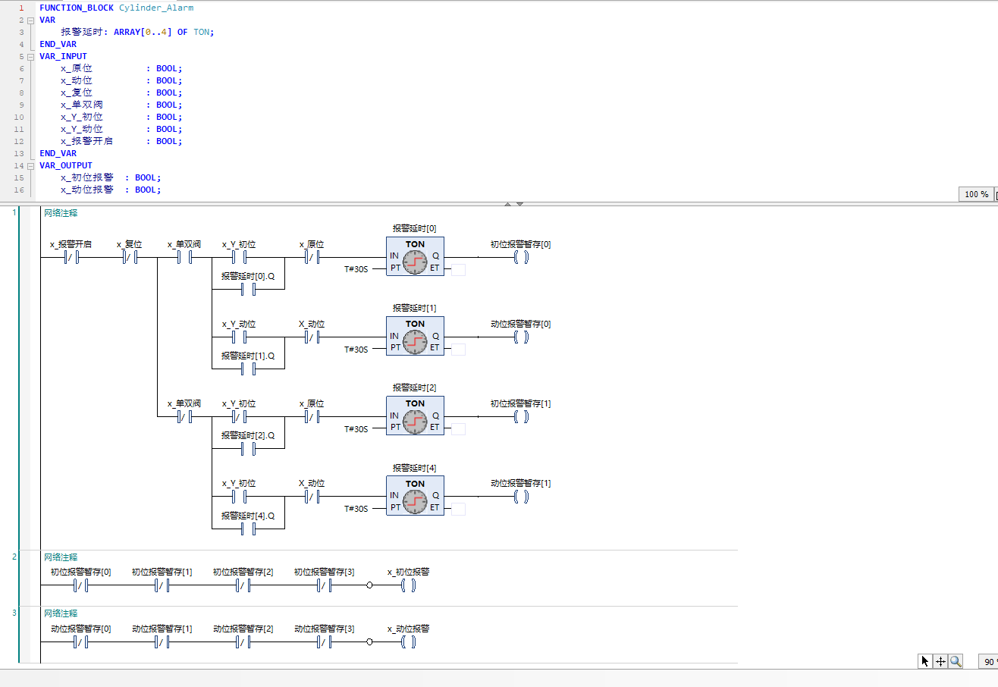Image resolution: width=998 pixels, height=687 pixels.
Task: Select the 初位报警暂存[3] contact in network 2
Action: tap(323, 586)
